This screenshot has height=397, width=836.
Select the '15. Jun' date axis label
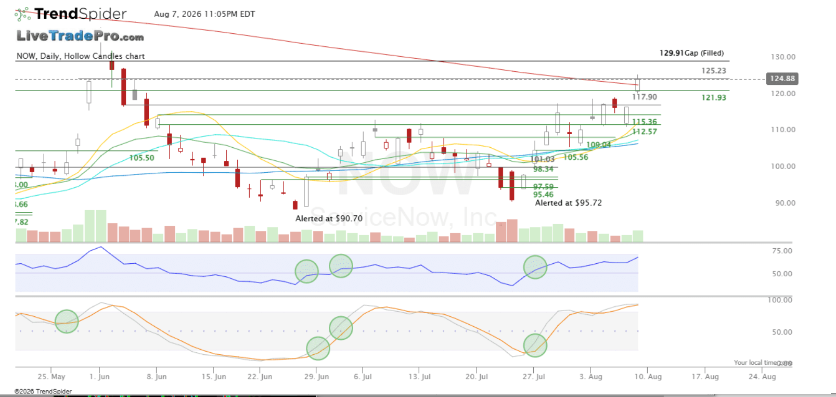214,377
